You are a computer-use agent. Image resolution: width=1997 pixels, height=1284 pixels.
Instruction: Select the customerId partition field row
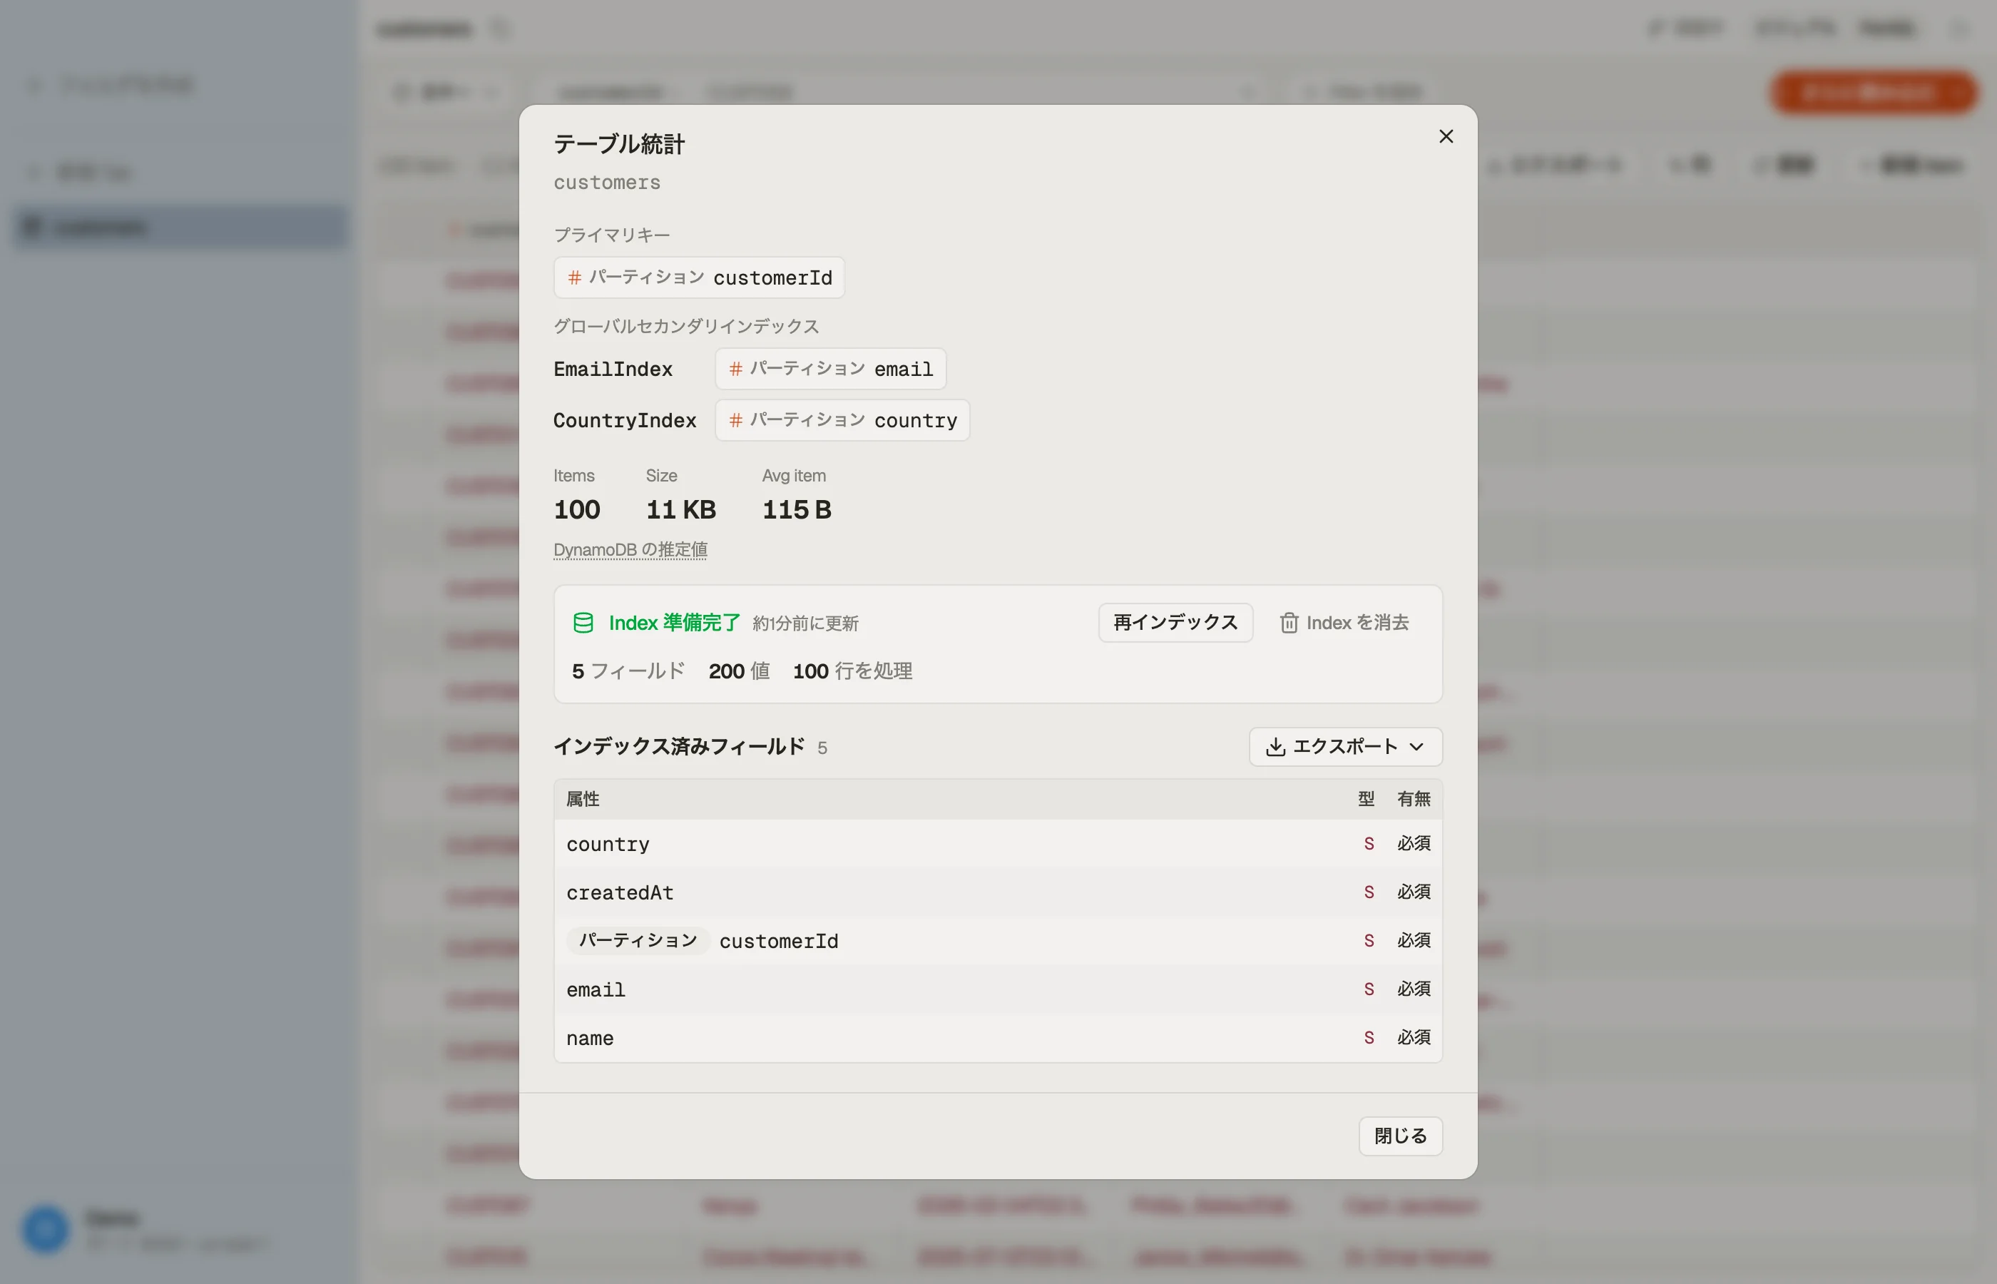tap(998, 940)
